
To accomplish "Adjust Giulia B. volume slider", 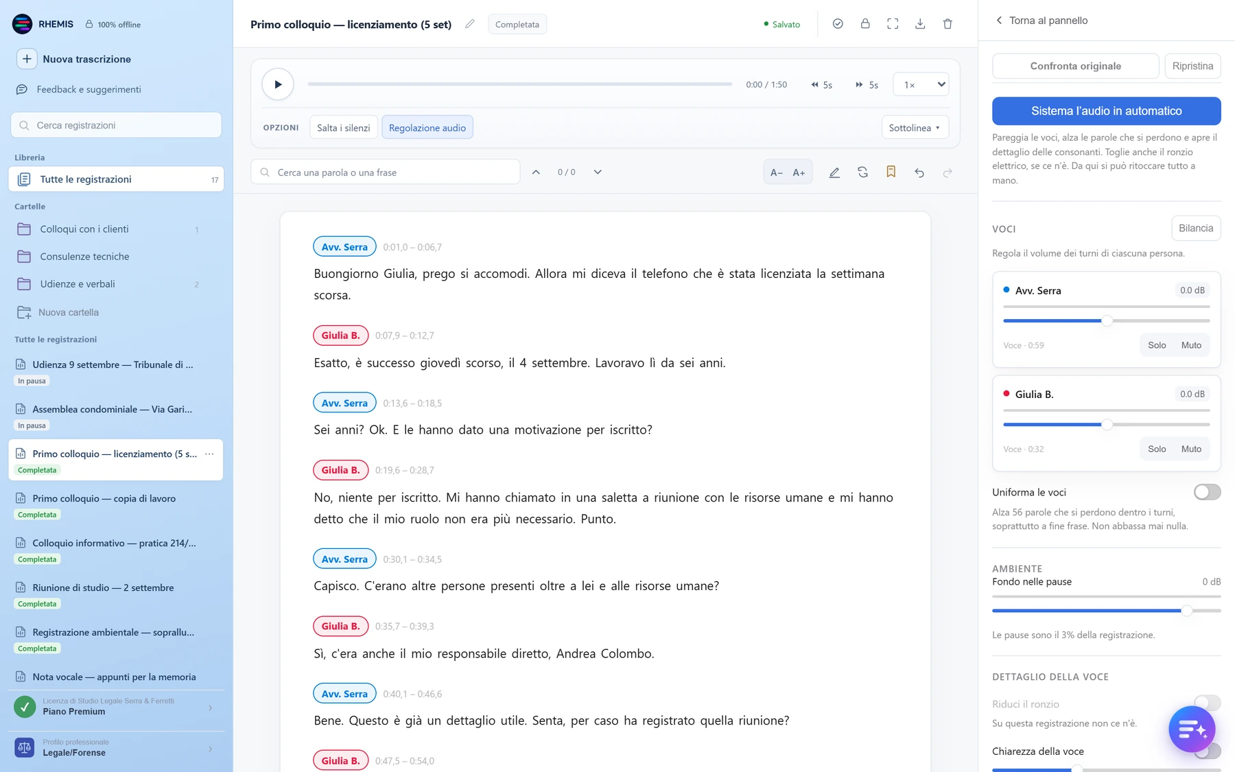I will (1106, 425).
